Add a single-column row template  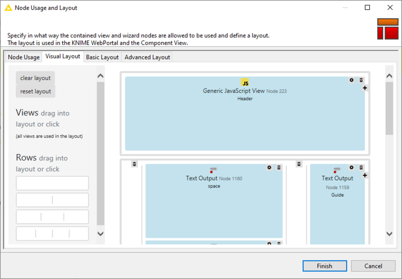click(x=52, y=183)
